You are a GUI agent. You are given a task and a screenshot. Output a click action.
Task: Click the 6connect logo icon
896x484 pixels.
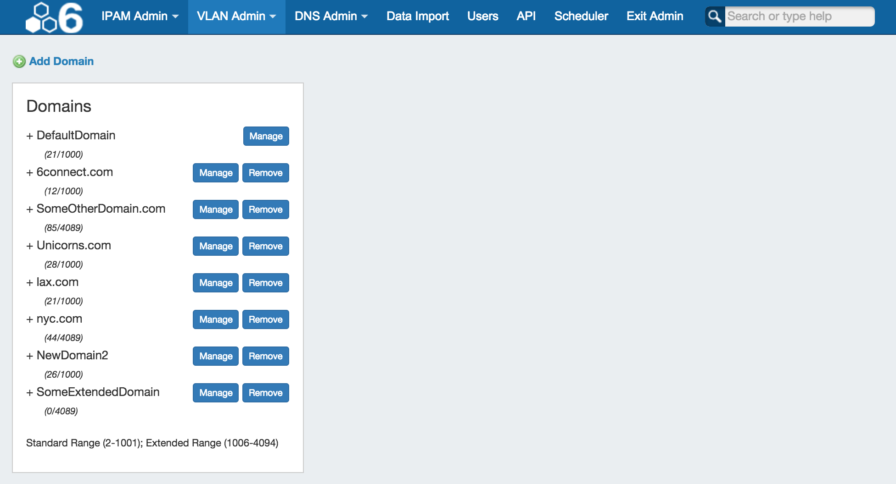pyautogui.click(x=54, y=17)
